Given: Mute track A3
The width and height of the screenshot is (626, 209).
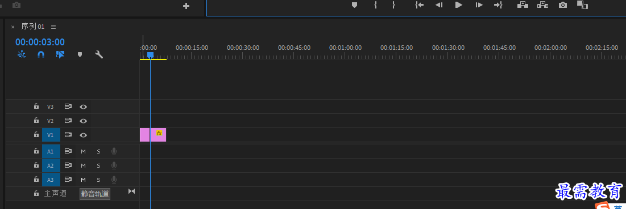Looking at the screenshot, I should point(84,180).
